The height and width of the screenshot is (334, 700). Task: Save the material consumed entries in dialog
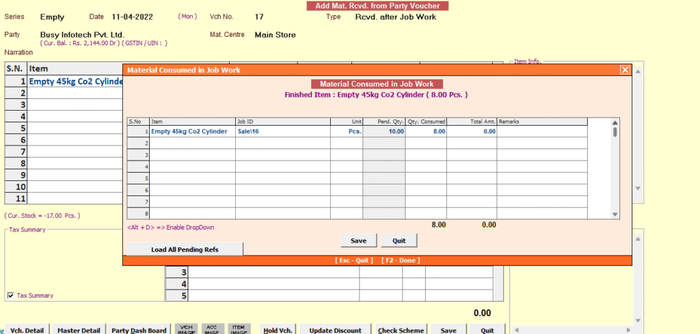(x=358, y=240)
